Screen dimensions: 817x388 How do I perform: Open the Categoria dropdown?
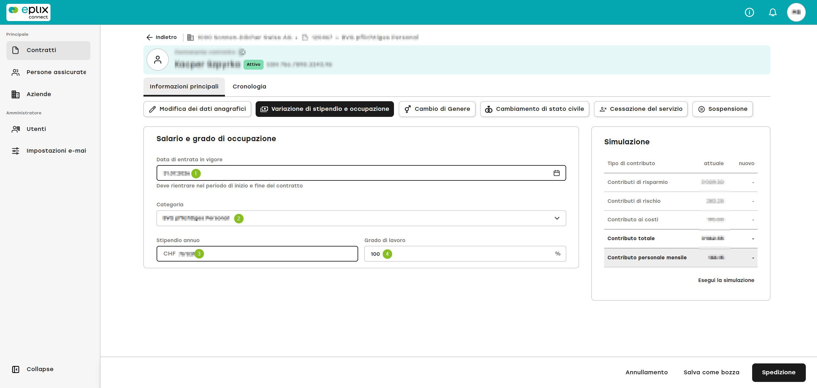click(x=361, y=218)
